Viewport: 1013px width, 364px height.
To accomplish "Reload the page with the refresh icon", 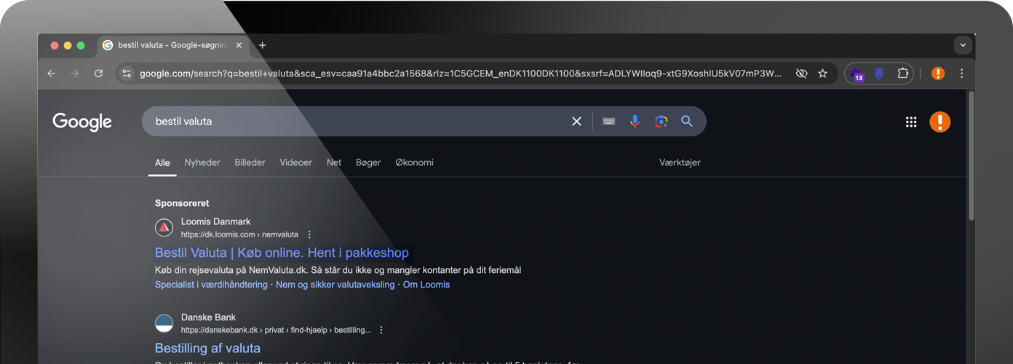I will tap(98, 74).
